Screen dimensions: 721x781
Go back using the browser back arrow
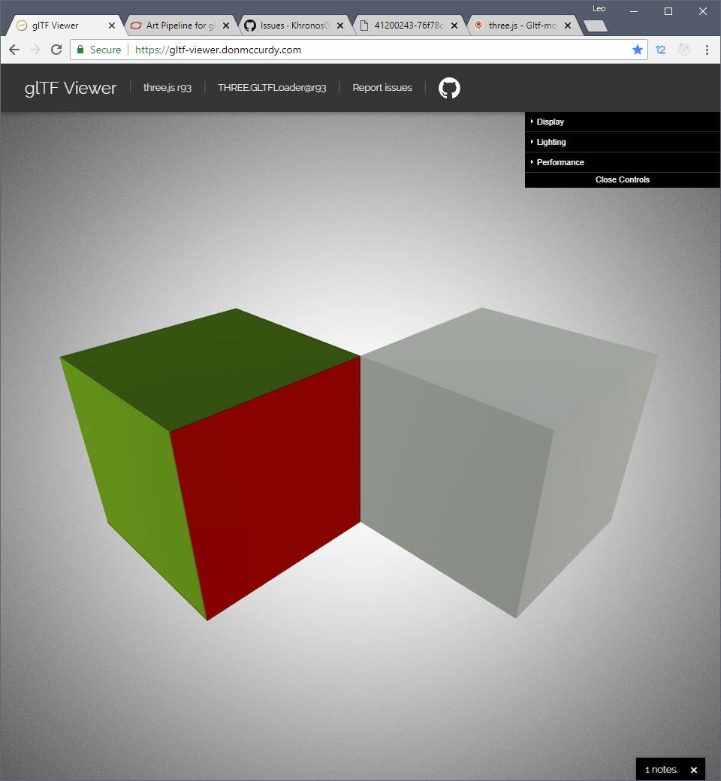pos(14,49)
